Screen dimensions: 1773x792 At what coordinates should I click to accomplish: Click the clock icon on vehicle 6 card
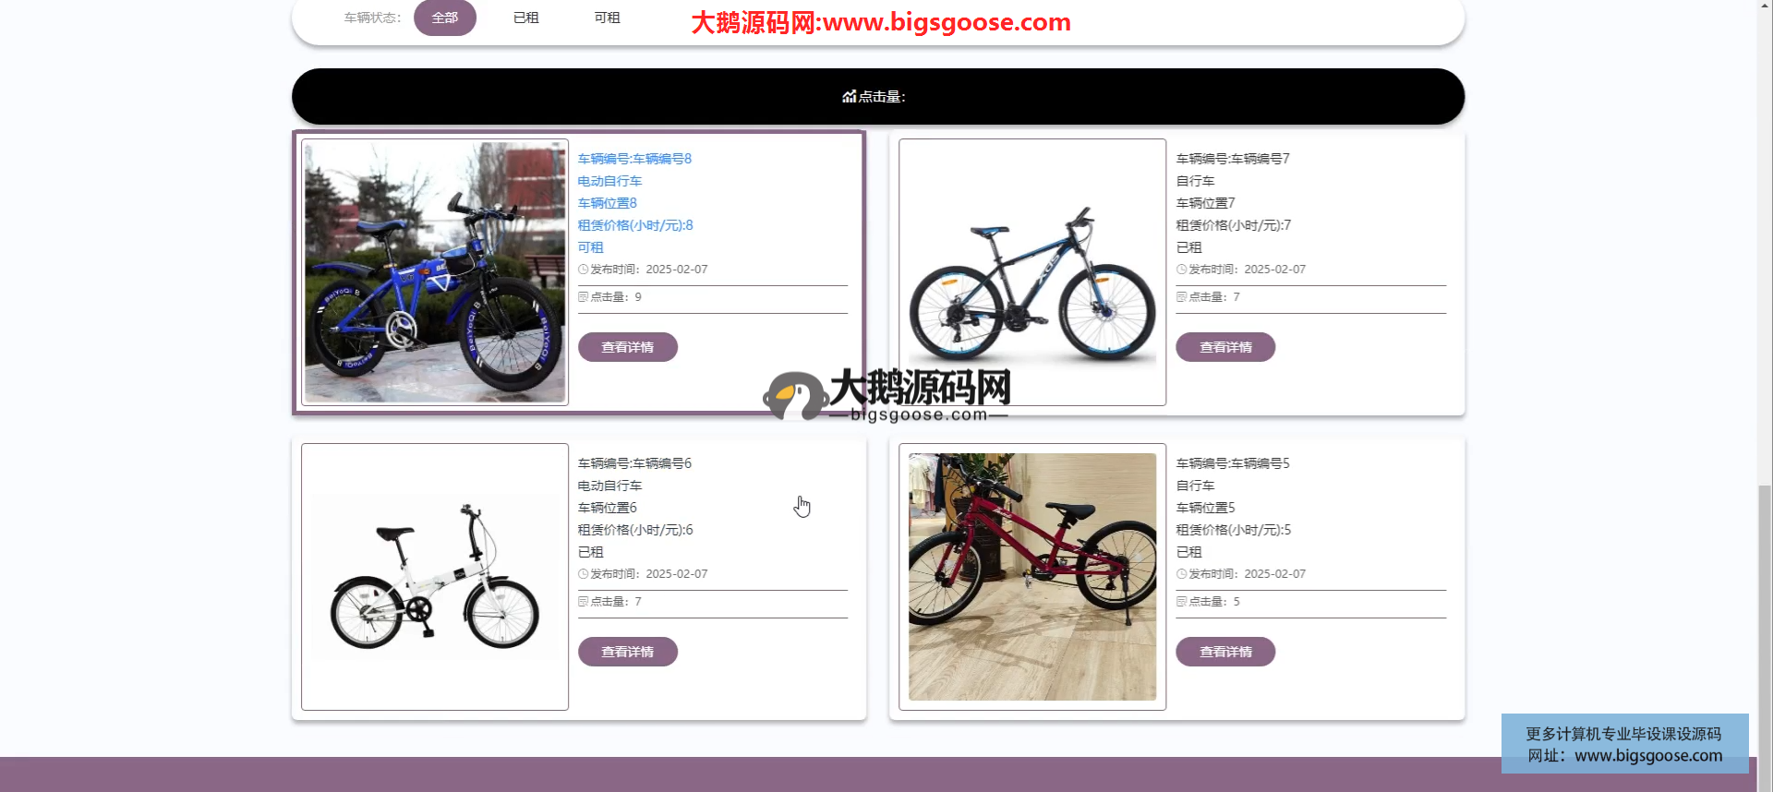point(583,574)
